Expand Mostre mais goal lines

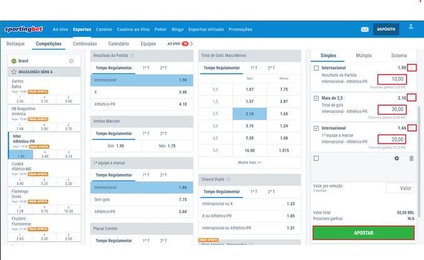click(249, 163)
